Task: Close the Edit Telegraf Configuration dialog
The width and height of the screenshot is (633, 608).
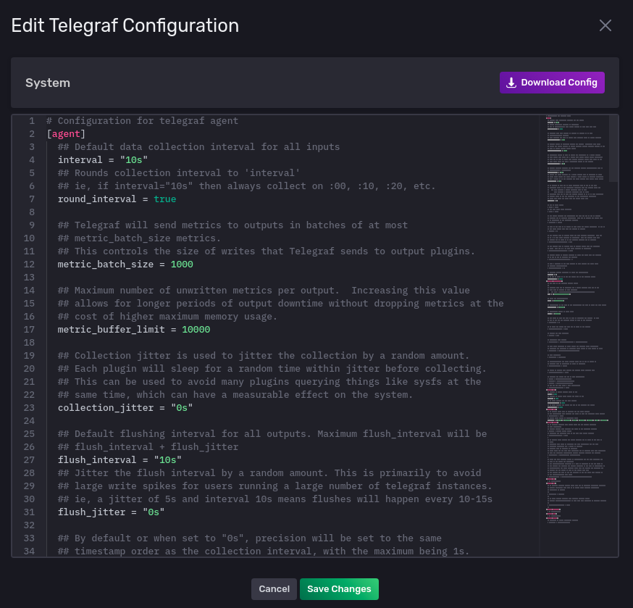Action: pos(605,25)
